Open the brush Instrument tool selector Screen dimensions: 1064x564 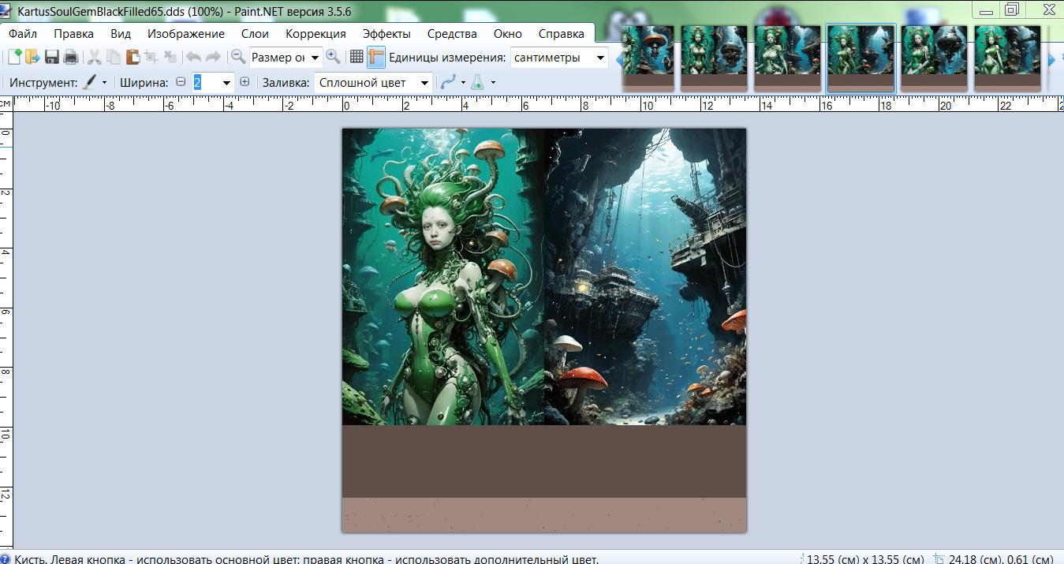(94, 82)
